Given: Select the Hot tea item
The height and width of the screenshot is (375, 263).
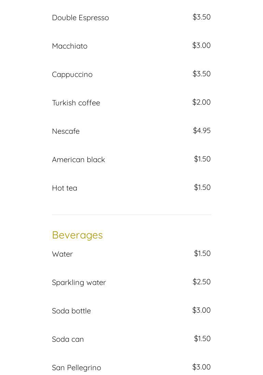Looking at the screenshot, I should [x=65, y=188].
